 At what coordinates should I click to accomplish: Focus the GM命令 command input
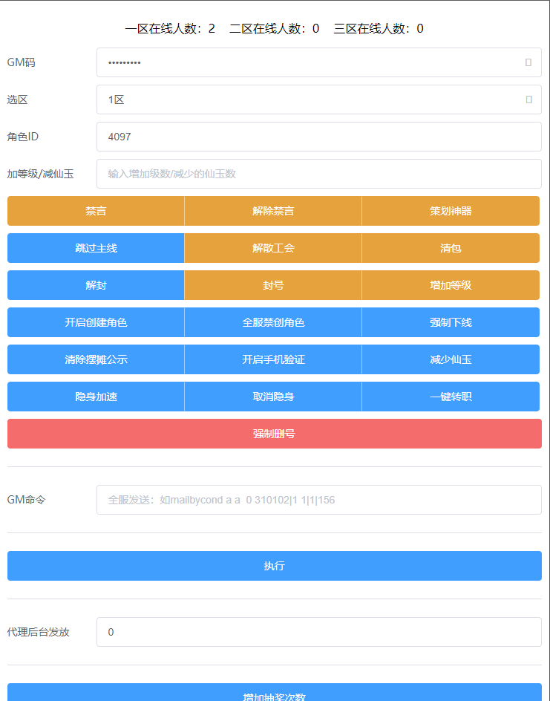click(x=318, y=500)
